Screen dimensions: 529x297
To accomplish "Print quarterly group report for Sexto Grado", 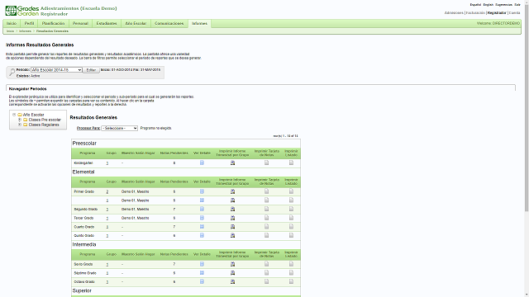I will click(x=232, y=264).
